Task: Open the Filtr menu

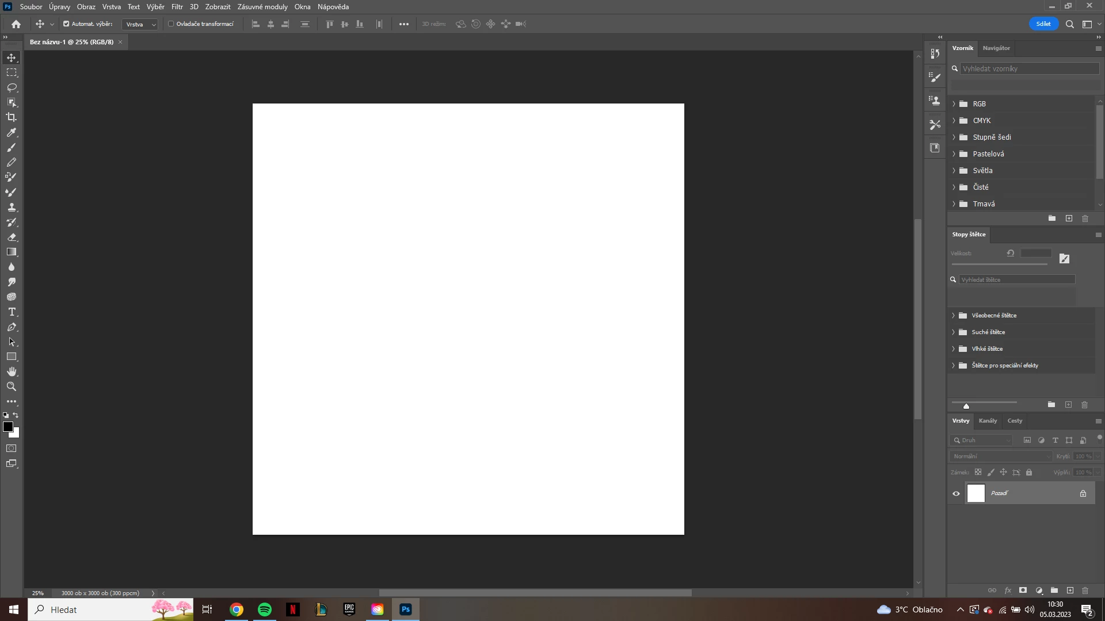Action: point(177,7)
